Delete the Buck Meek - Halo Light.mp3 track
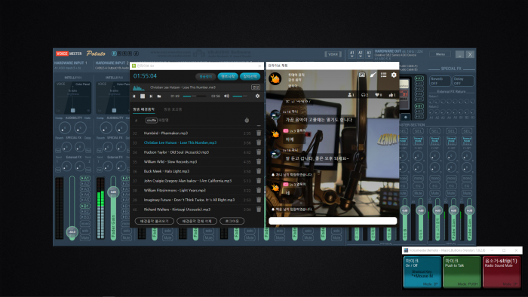 tap(259, 171)
